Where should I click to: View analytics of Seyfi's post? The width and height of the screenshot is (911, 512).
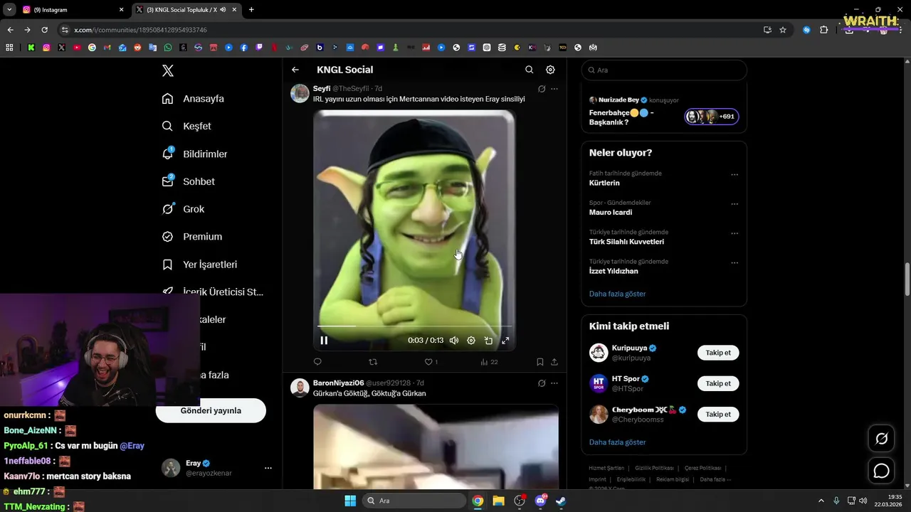coord(489,362)
